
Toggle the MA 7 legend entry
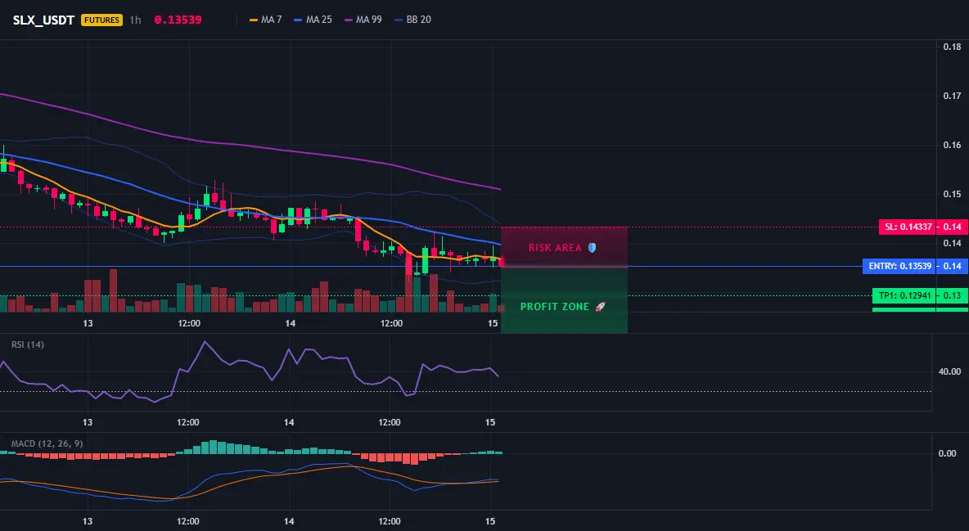[266, 20]
